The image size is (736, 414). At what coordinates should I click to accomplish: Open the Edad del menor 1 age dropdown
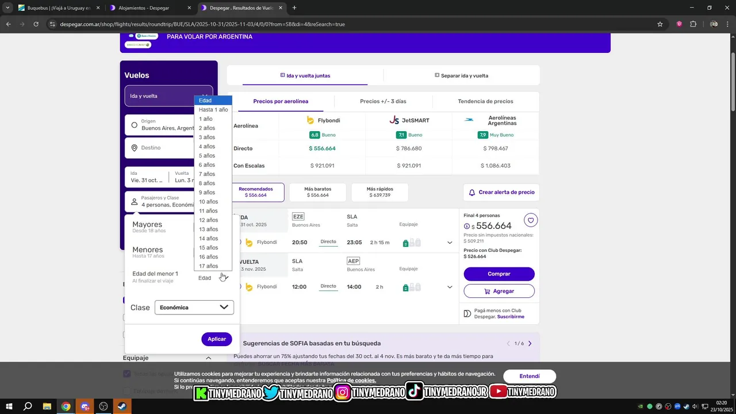[x=213, y=278]
